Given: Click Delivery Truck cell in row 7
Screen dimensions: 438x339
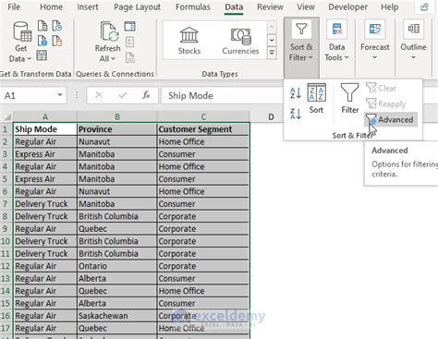Looking at the screenshot, I should point(45,204).
